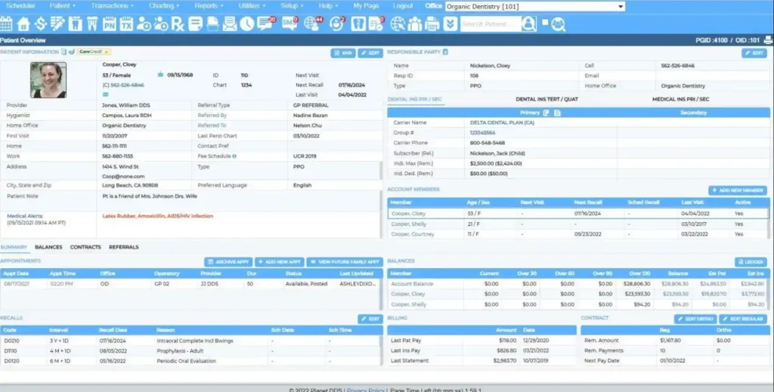Click the clipboard icon beside Responsible Party
Screen dimensions: 774x392
coord(445,52)
